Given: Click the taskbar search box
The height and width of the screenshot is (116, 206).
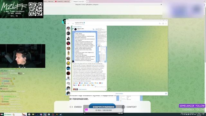Looking at the screenshot, I should pyautogui.click(x=15, y=114).
